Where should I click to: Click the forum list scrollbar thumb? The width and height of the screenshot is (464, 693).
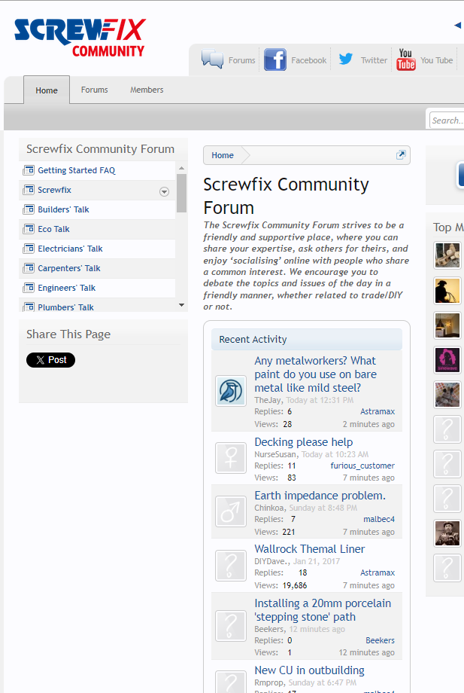pyautogui.click(x=181, y=193)
